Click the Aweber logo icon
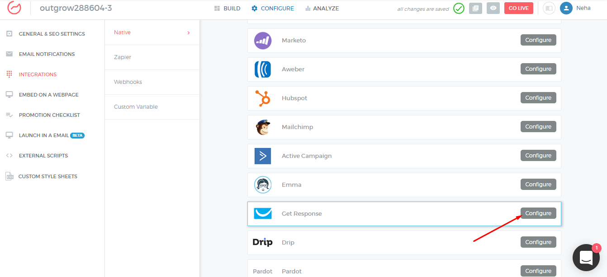The image size is (607, 277). coord(263,69)
